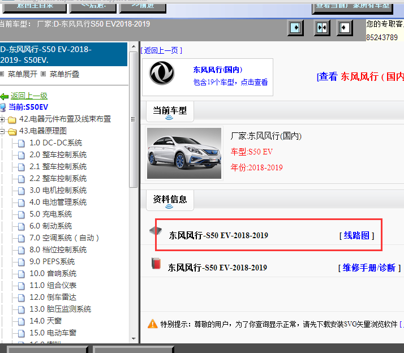
Task: Open 11.0 组合仪表 item
Action: point(53,285)
